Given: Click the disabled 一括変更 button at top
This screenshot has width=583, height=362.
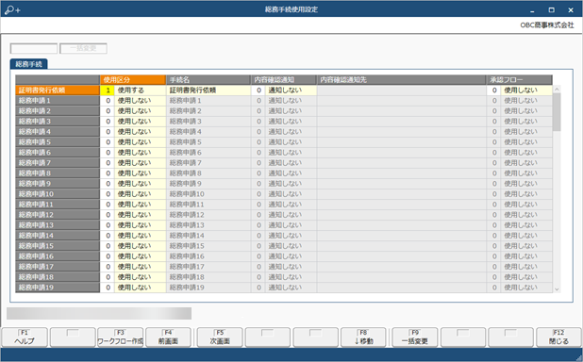Looking at the screenshot, I should pyautogui.click(x=83, y=48).
